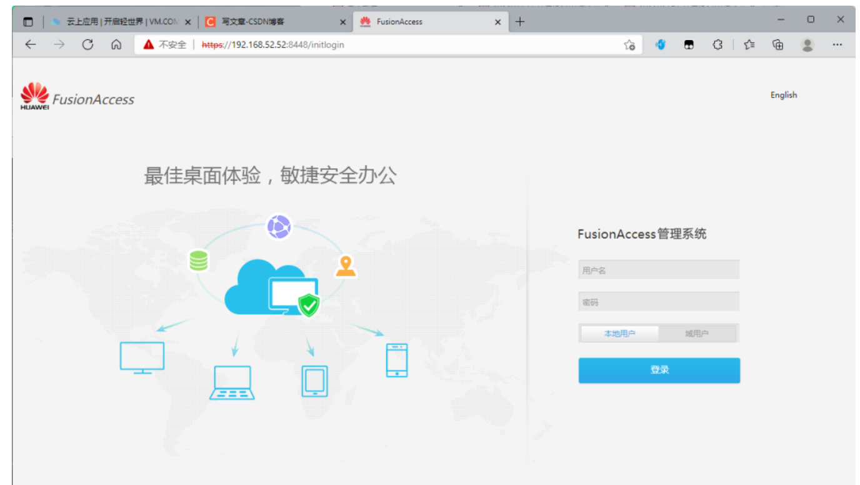Open the browser settings and more menu
860x485 pixels.
(837, 44)
